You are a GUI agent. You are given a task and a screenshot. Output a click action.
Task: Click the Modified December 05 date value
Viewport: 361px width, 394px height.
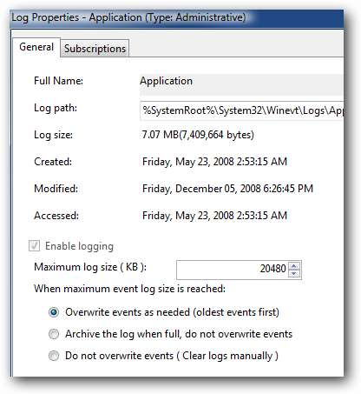[227, 189]
